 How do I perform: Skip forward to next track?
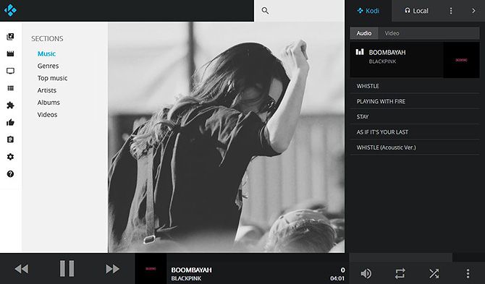coord(112,269)
